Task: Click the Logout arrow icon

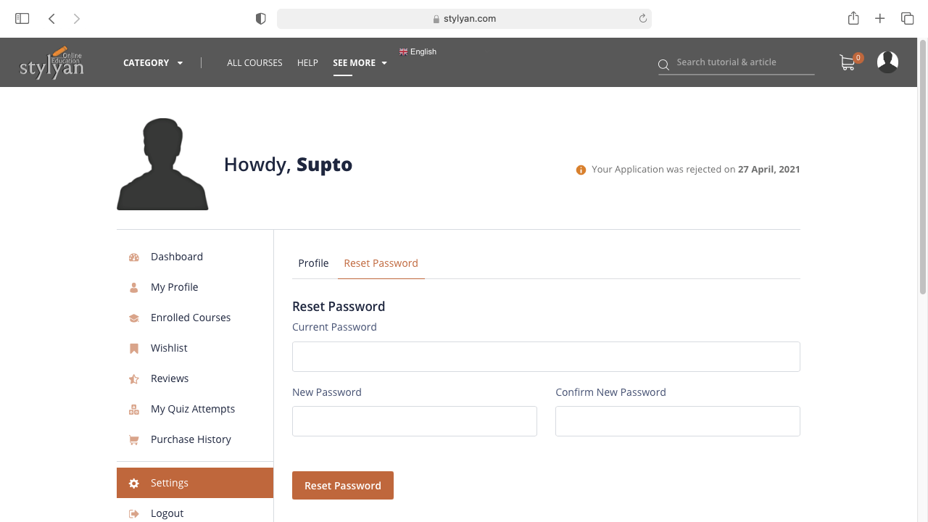Action: tap(133, 514)
